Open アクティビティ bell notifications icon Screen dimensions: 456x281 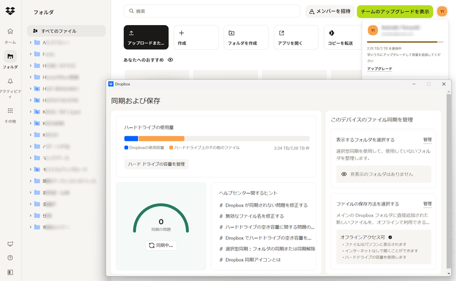tap(10, 82)
